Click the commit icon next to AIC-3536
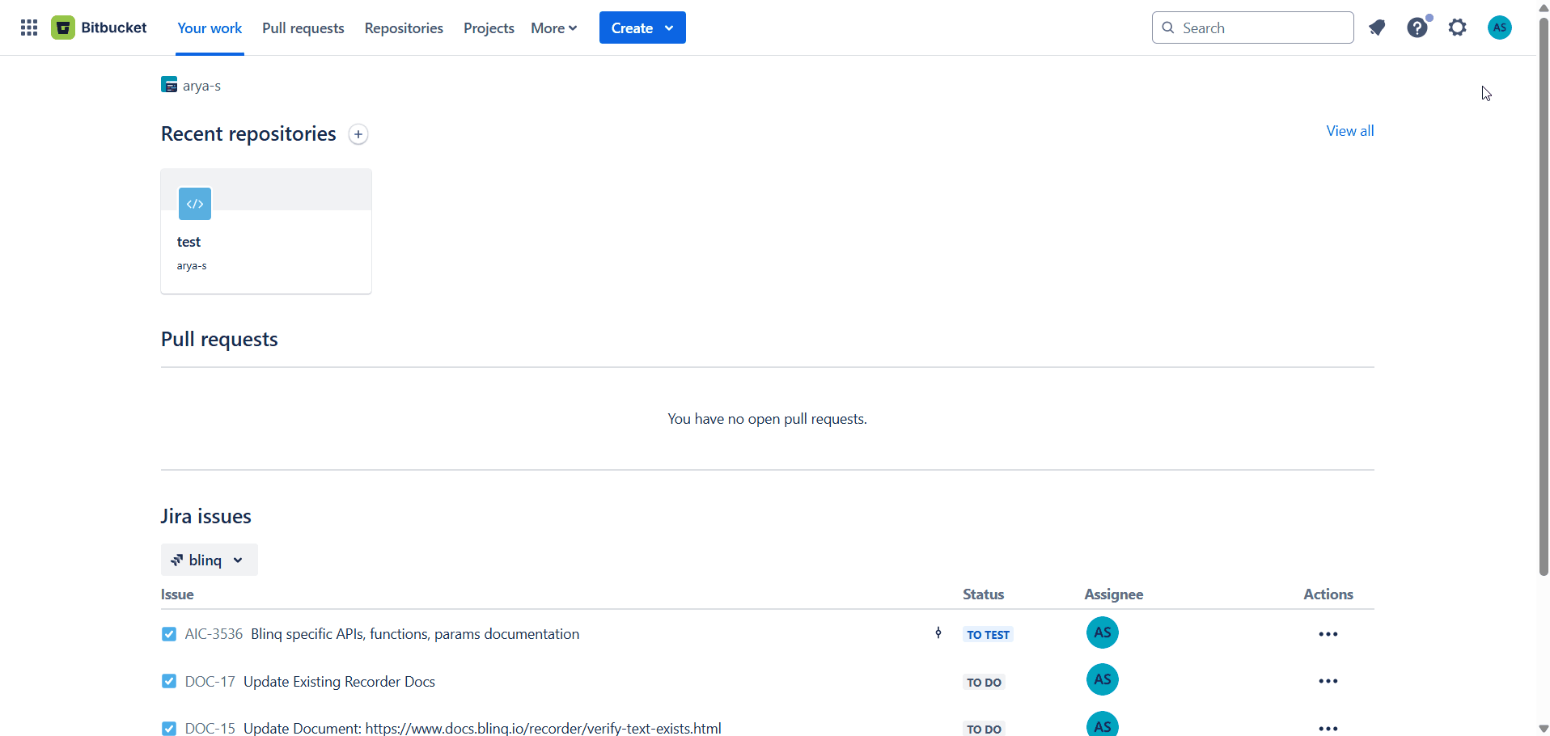This screenshot has height=736, width=1550. click(x=938, y=633)
